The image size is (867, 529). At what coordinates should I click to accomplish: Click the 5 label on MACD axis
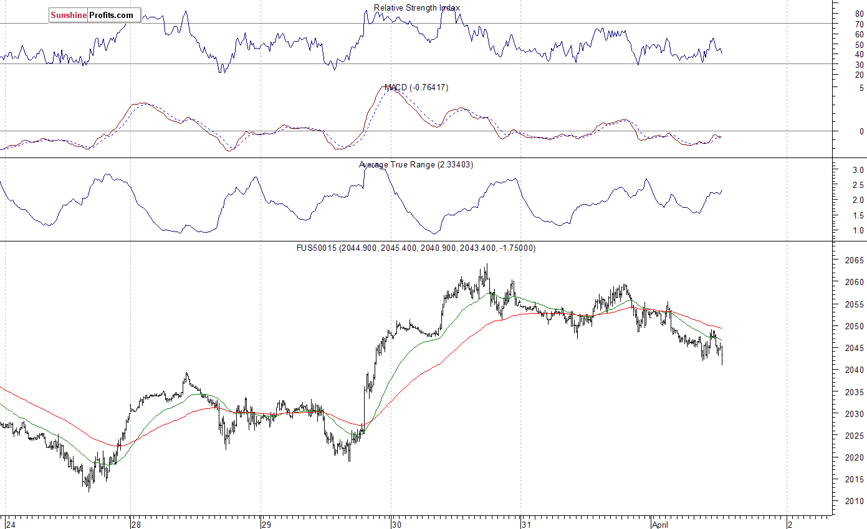(x=861, y=88)
